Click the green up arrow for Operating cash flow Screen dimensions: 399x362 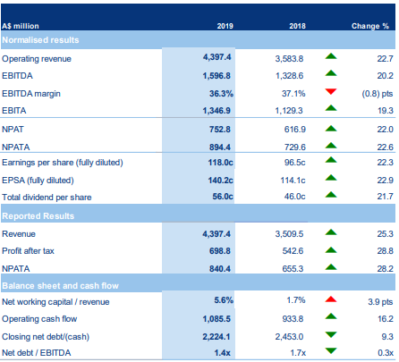coord(331,316)
